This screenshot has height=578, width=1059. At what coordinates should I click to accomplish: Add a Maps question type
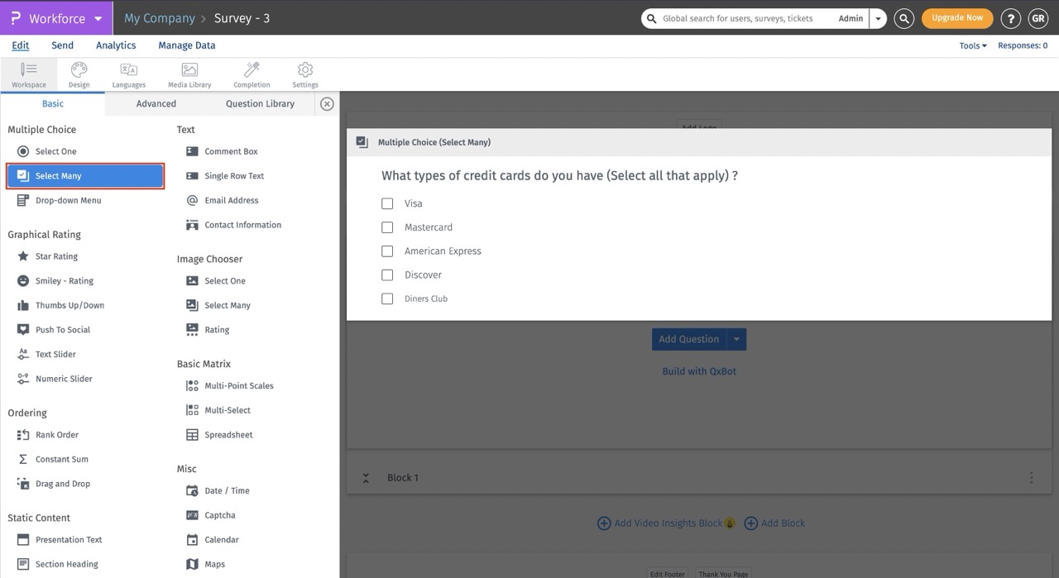tap(214, 564)
